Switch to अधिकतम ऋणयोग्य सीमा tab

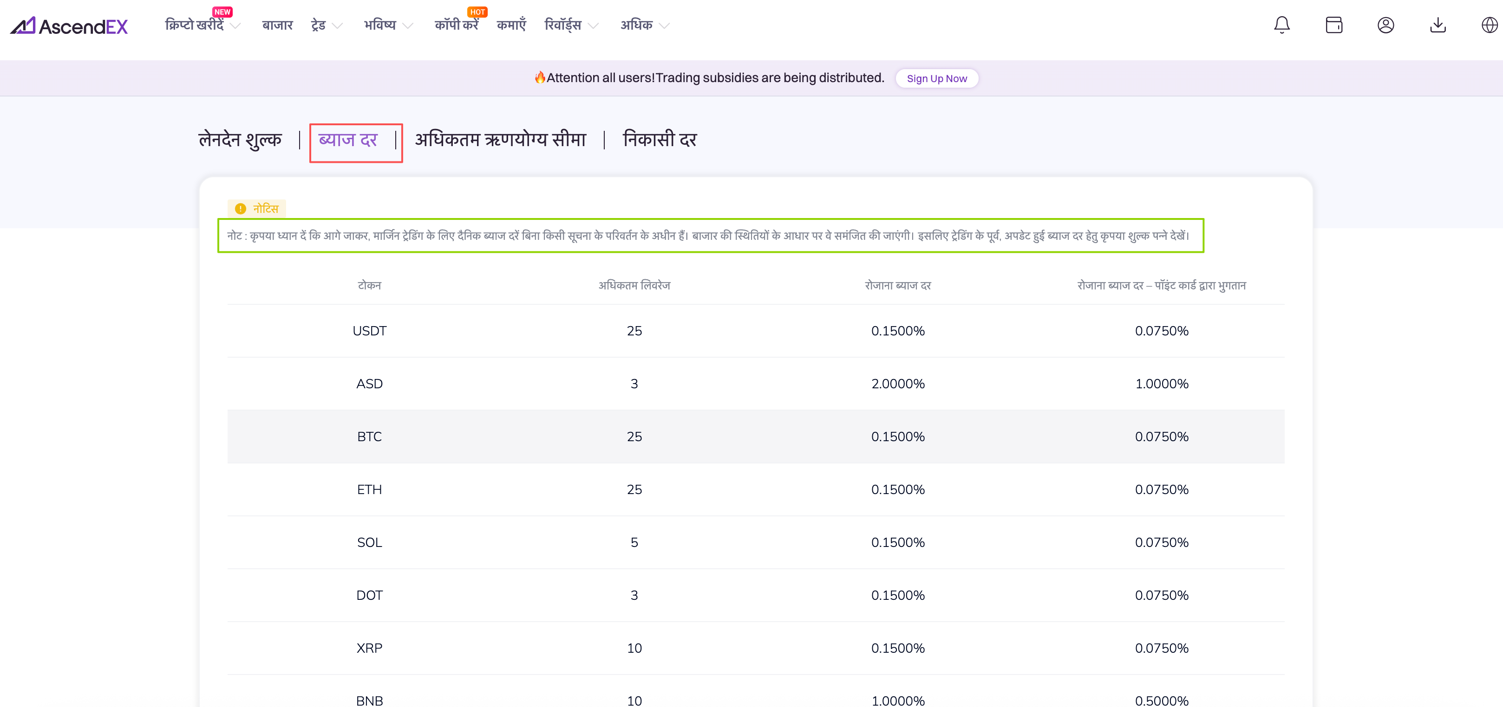coord(500,140)
